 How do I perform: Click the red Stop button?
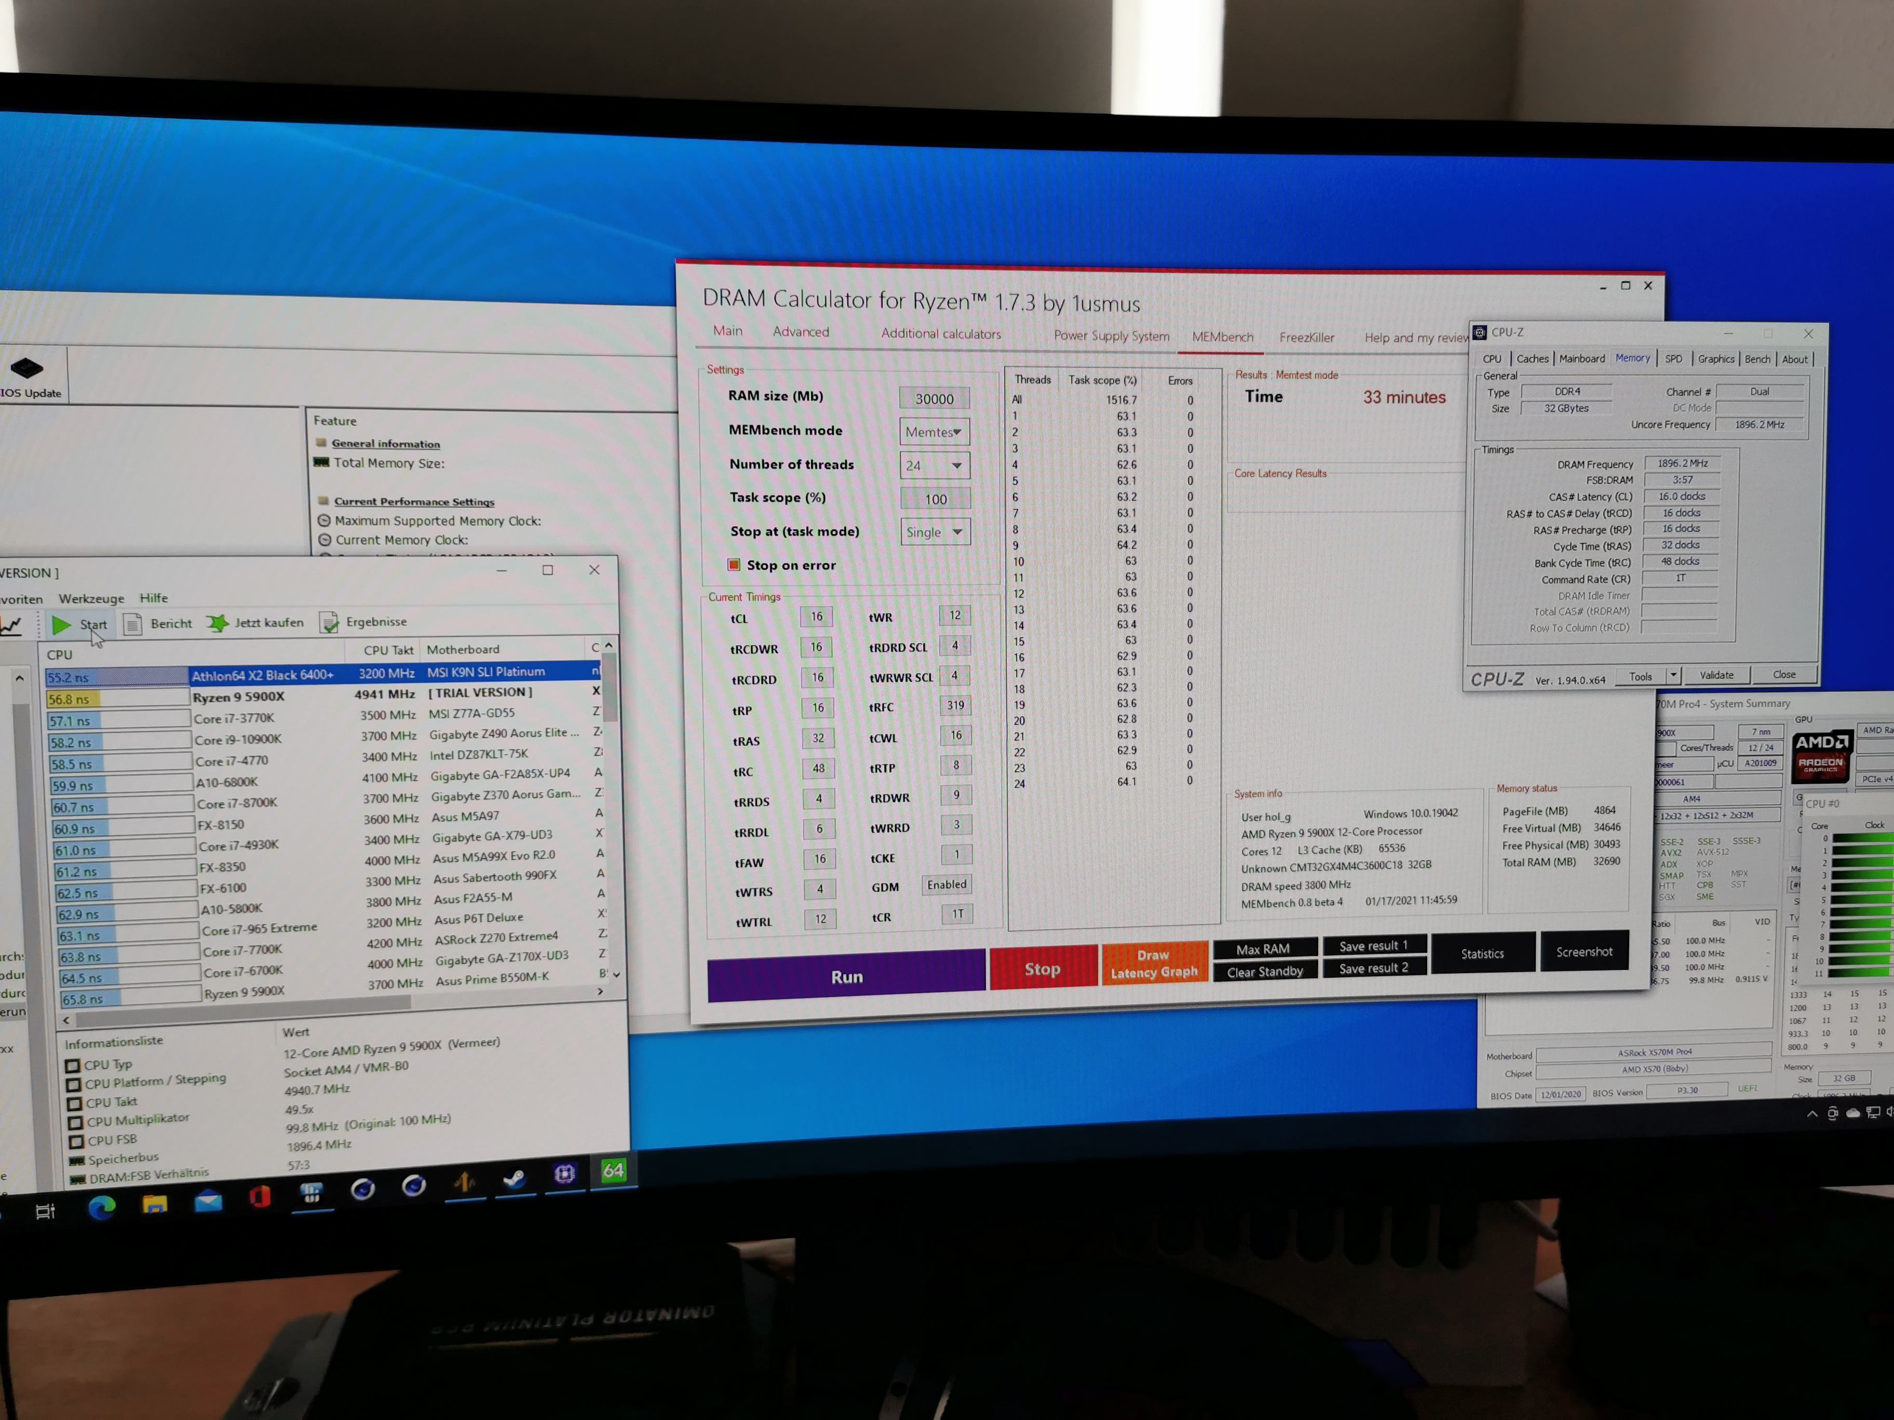click(x=1043, y=968)
